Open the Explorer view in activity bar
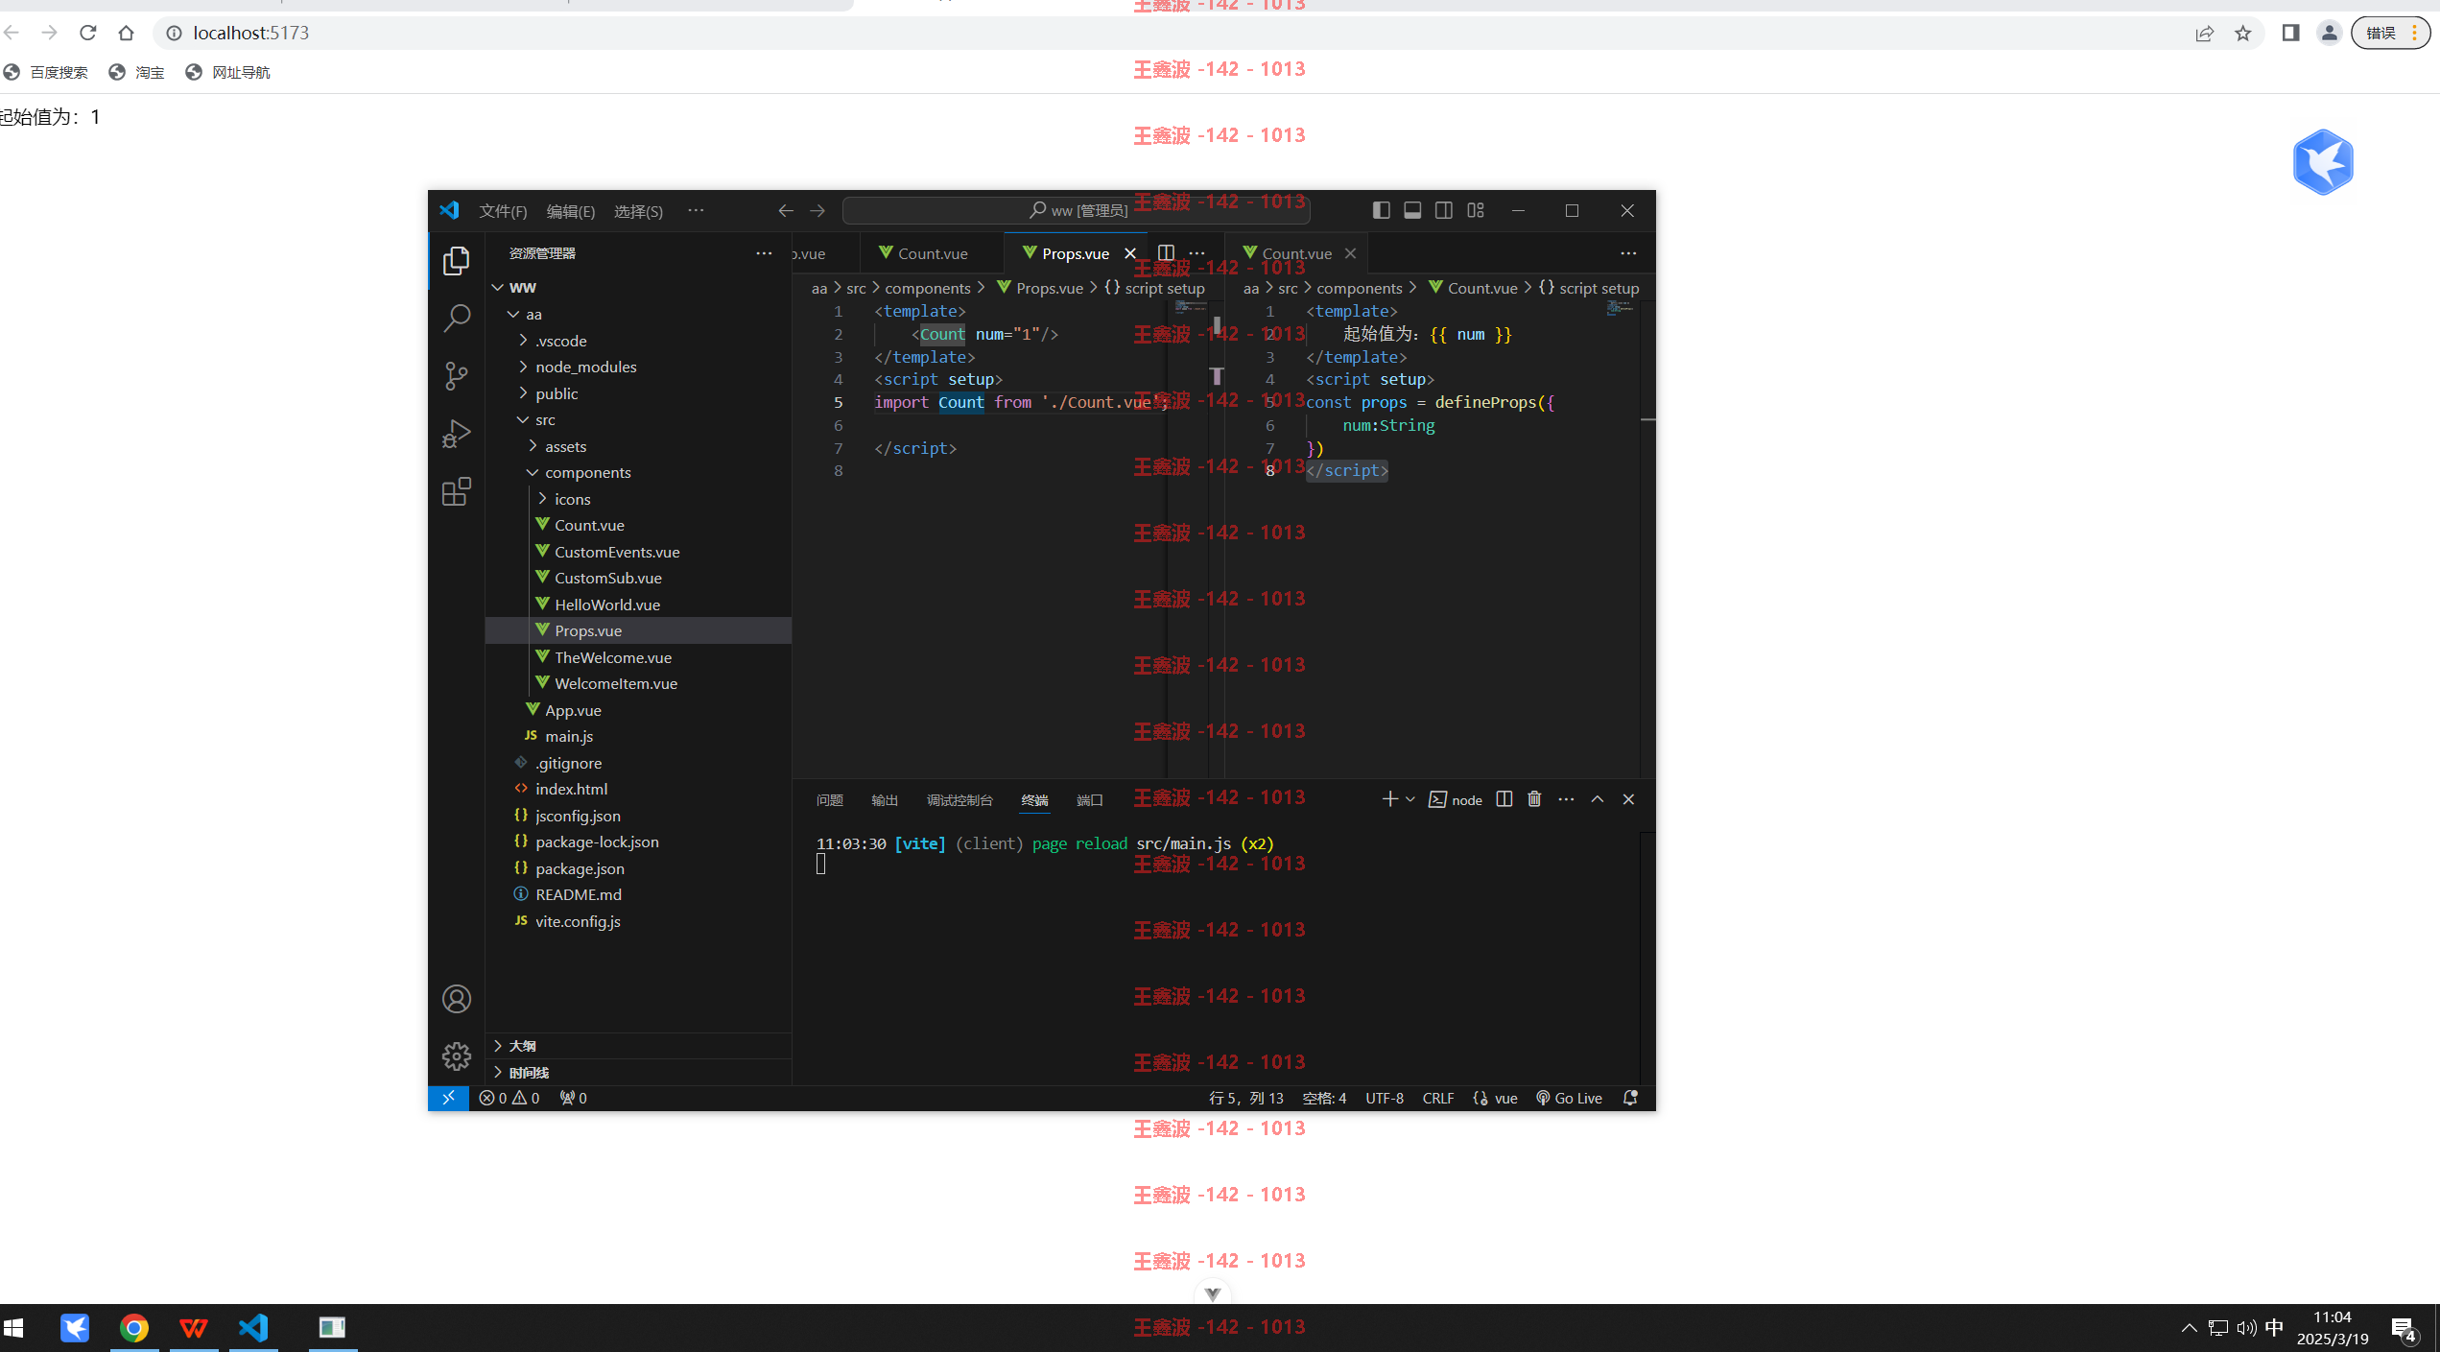 457,260
